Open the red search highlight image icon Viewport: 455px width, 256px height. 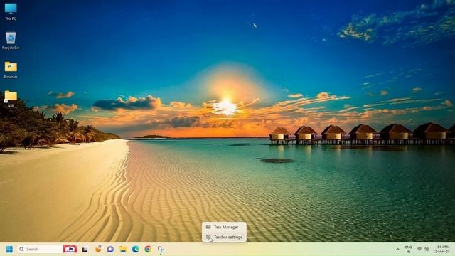tap(70, 249)
